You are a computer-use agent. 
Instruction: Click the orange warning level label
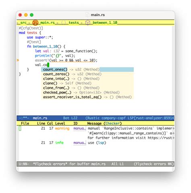[x=62, y=128]
